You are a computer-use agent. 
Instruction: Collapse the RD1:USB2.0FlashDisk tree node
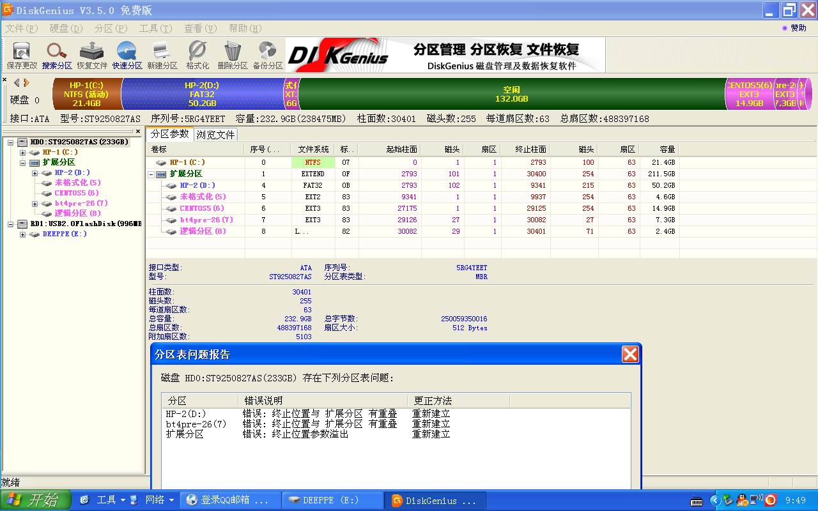(11, 224)
